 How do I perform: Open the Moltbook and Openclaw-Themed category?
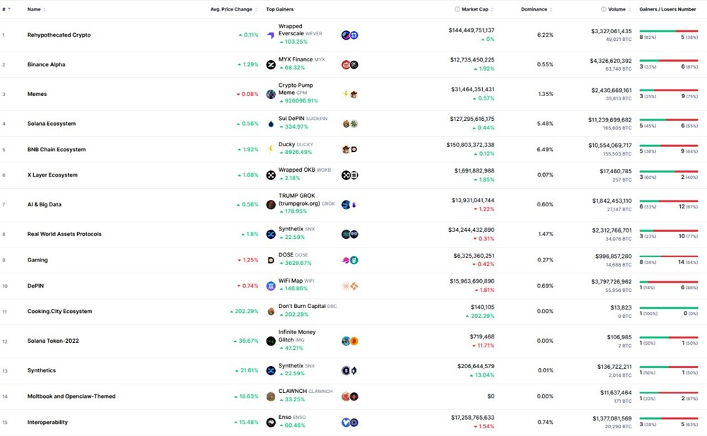71,396
